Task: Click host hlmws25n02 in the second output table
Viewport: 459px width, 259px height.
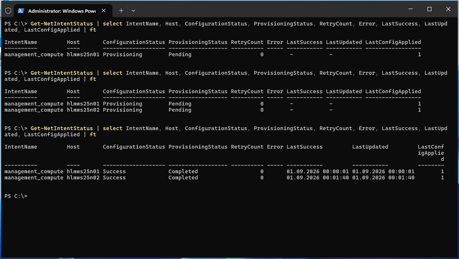Action: tap(83, 110)
